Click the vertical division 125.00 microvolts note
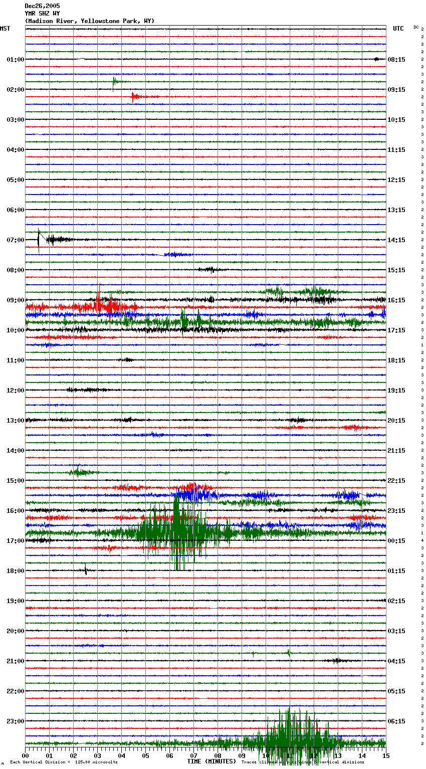 [x=64, y=762]
